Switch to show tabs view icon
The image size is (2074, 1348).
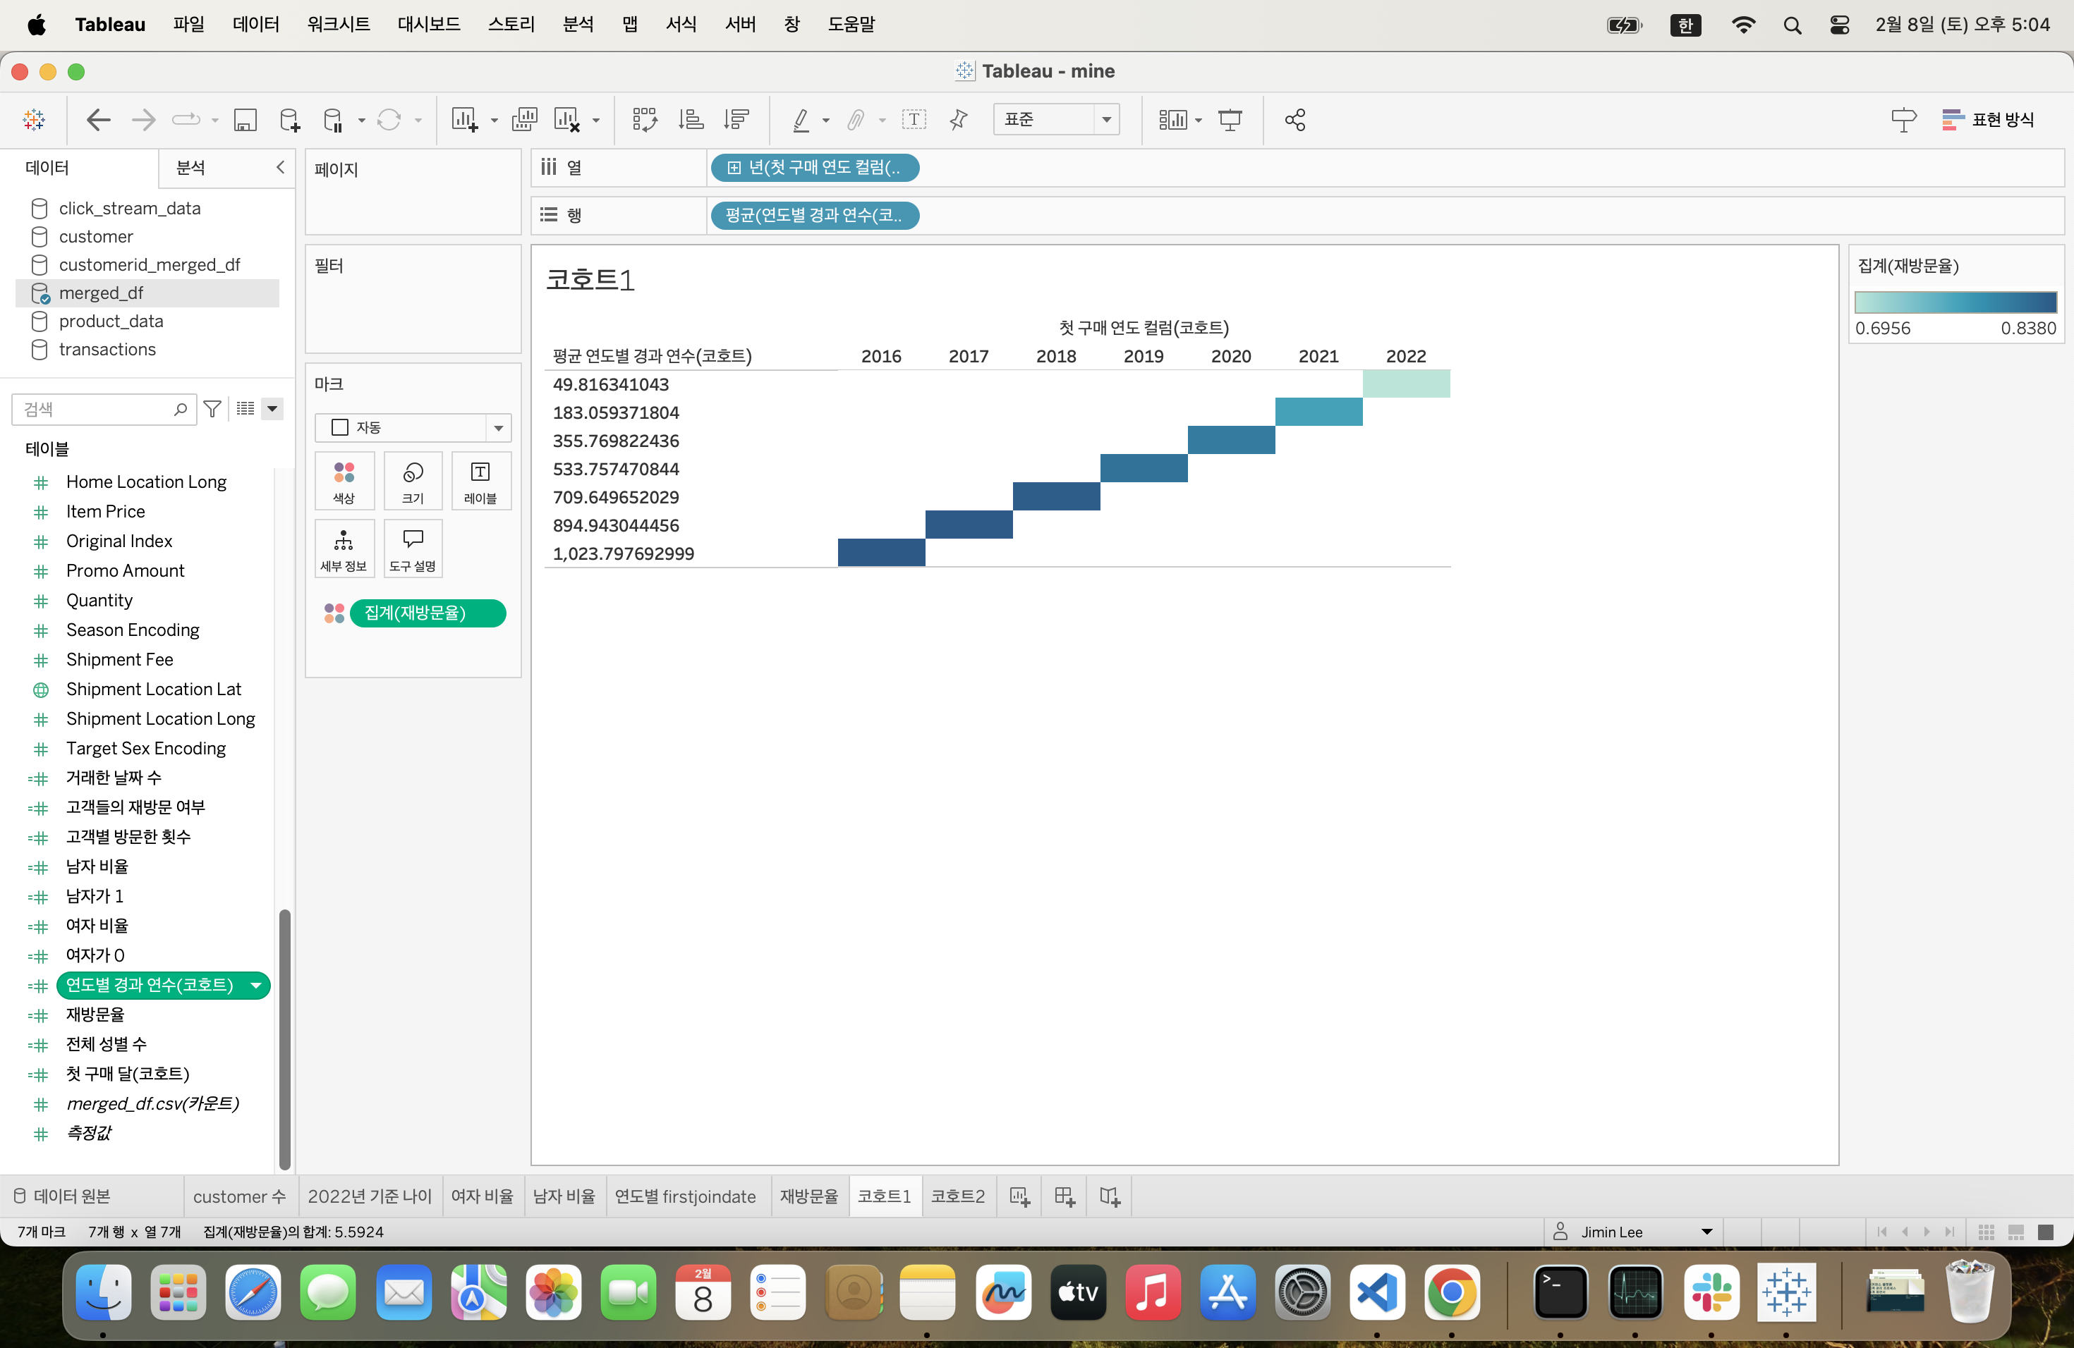[x=2045, y=1231]
